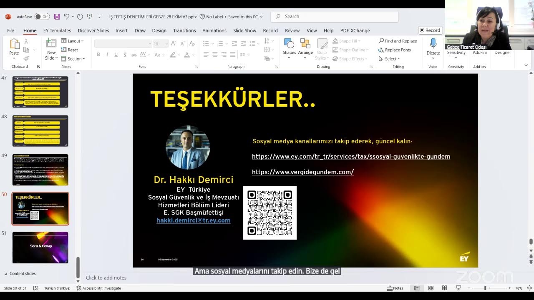Increase font size with large A
The width and height of the screenshot is (534, 300).
[x=173, y=43]
